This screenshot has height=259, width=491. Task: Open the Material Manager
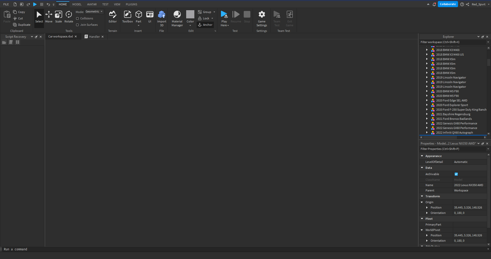pos(177,18)
